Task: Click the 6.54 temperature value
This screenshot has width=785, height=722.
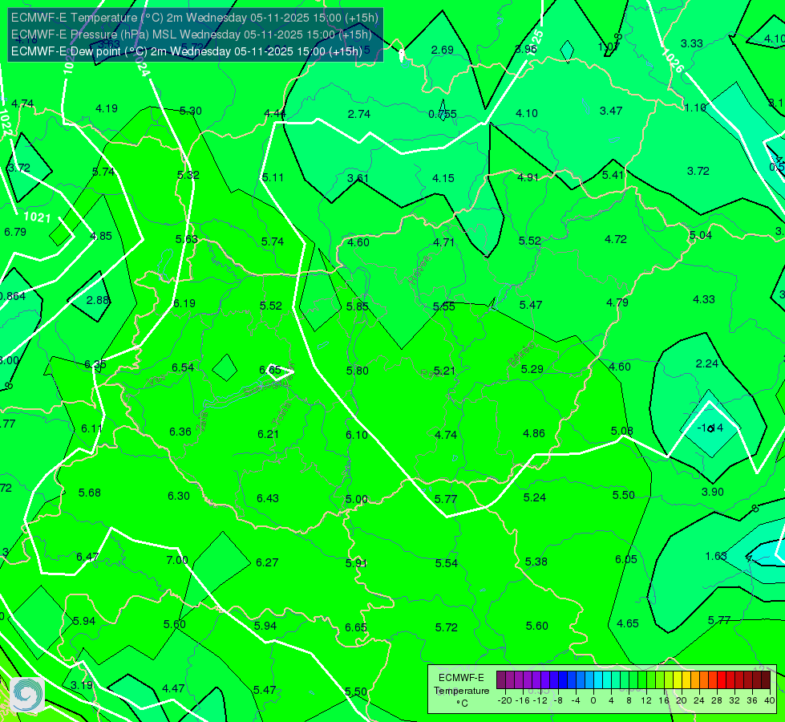Action: 183,367
